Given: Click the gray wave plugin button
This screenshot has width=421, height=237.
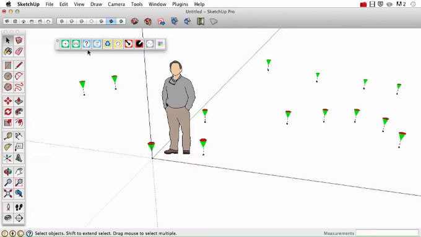Looking at the screenshot, I should tap(150, 44).
